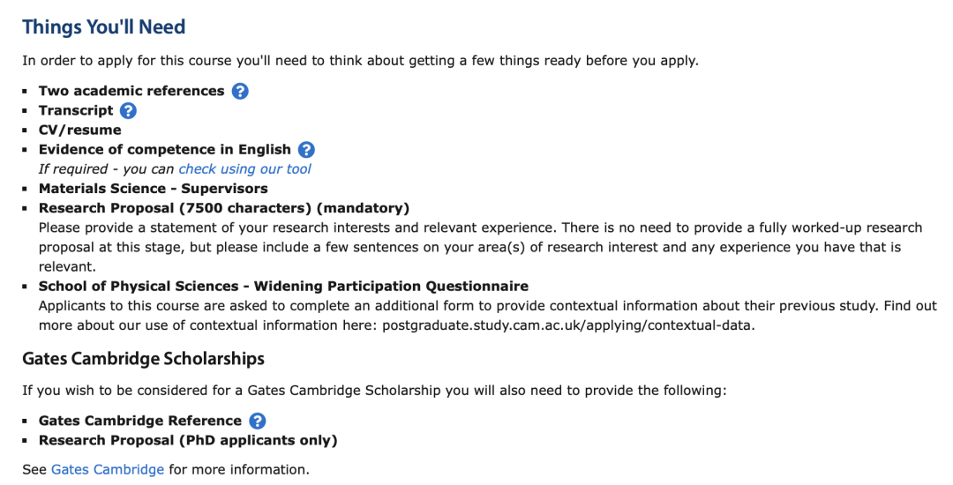Screen dimensions: 953x485
Task: Open the 'check using our tool' link
Action: [x=245, y=168]
